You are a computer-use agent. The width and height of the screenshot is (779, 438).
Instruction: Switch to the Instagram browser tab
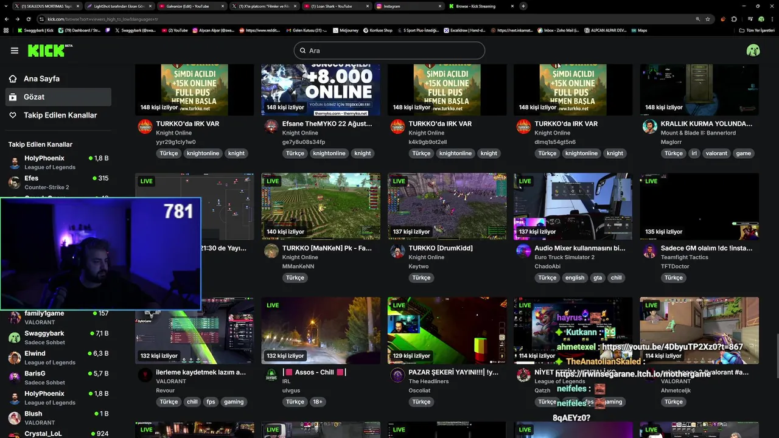[409, 6]
